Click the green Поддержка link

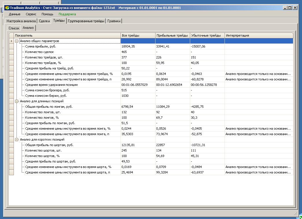(x=67, y=14)
